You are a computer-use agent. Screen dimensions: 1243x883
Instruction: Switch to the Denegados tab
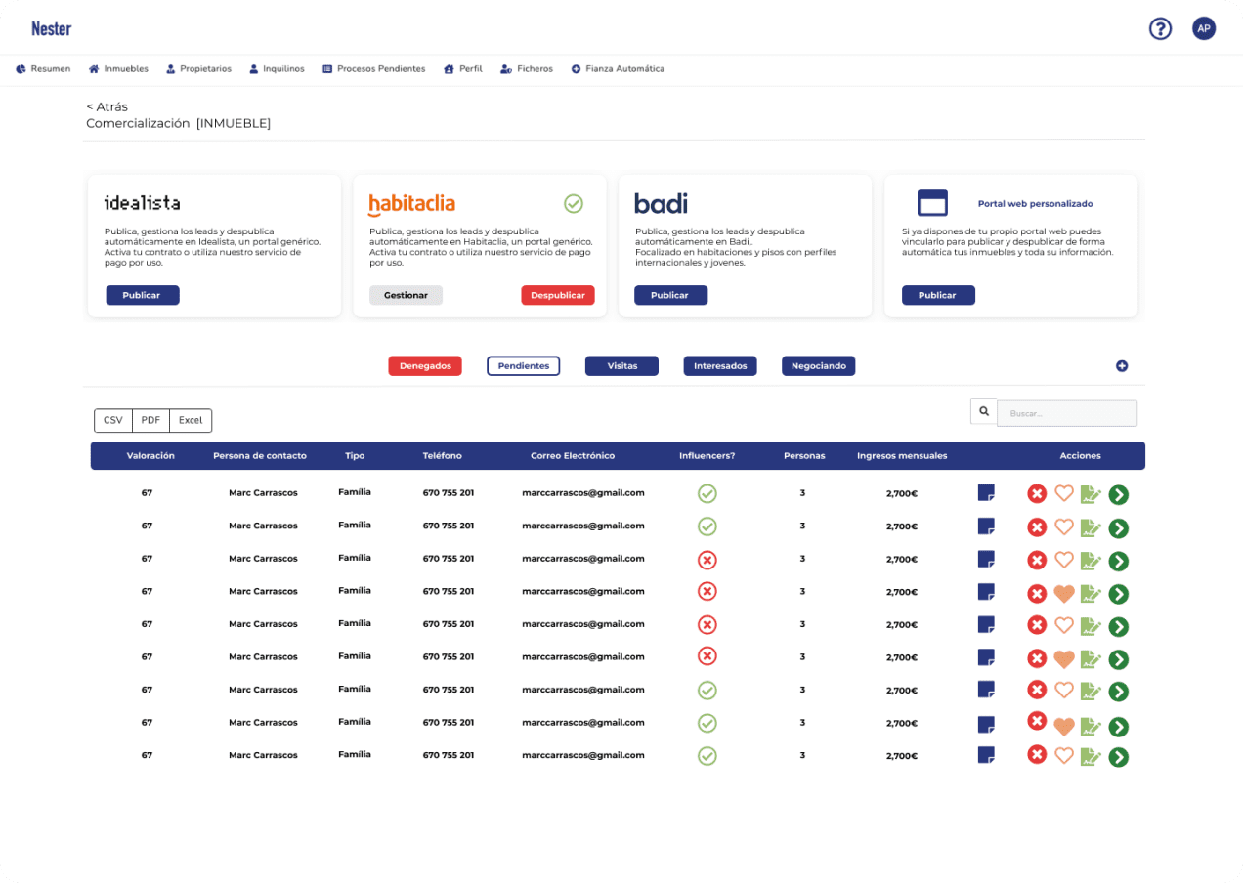425,366
